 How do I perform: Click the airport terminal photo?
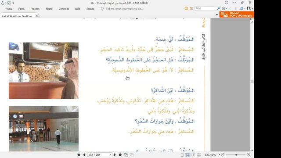(43, 129)
